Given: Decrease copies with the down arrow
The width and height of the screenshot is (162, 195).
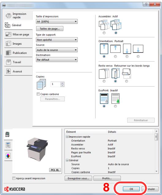Looking at the screenshot, I should (x=62, y=85).
